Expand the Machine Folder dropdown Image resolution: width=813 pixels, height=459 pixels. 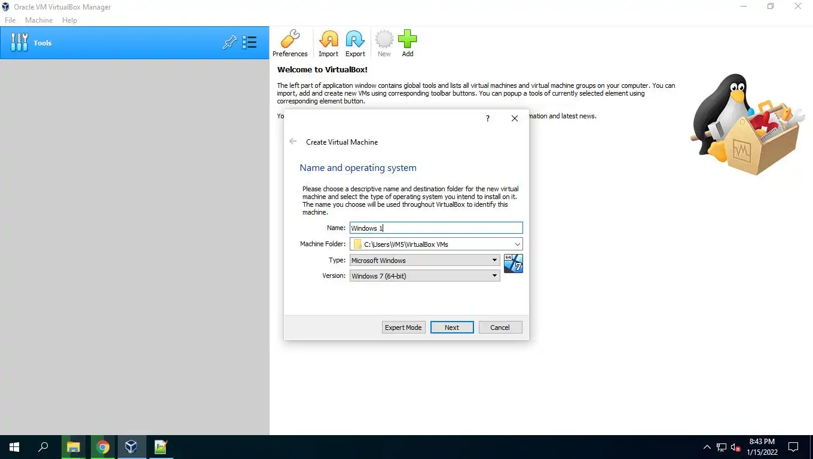click(517, 244)
